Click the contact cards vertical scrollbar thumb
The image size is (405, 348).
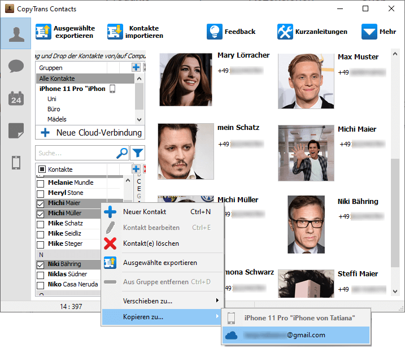pos(395,212)
